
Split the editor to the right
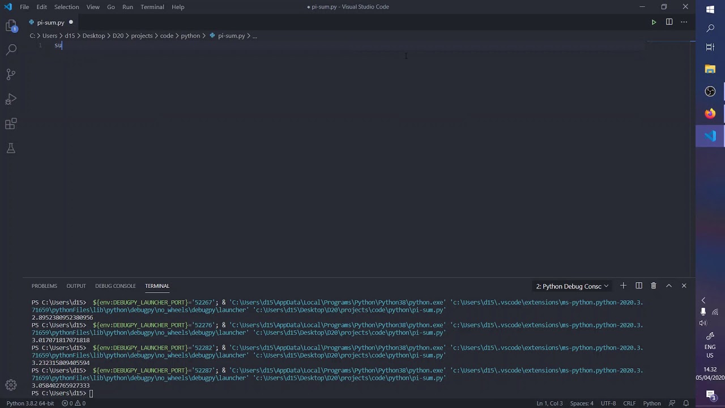point(669,22)
